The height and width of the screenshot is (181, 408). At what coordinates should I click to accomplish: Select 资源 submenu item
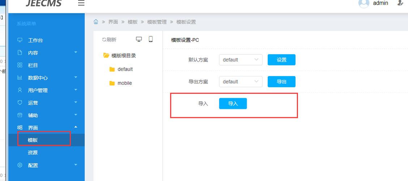click(47, 152)
